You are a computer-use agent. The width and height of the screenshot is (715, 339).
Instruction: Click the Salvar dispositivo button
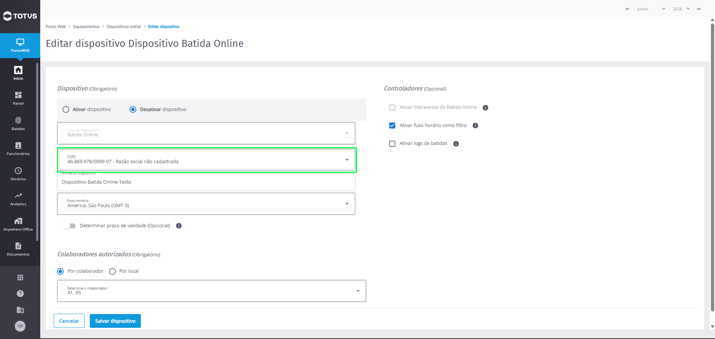coord(115,321)
